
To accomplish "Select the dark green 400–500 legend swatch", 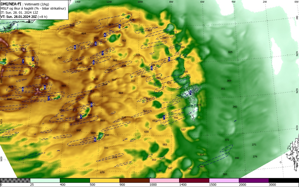I will click(75, 180).
